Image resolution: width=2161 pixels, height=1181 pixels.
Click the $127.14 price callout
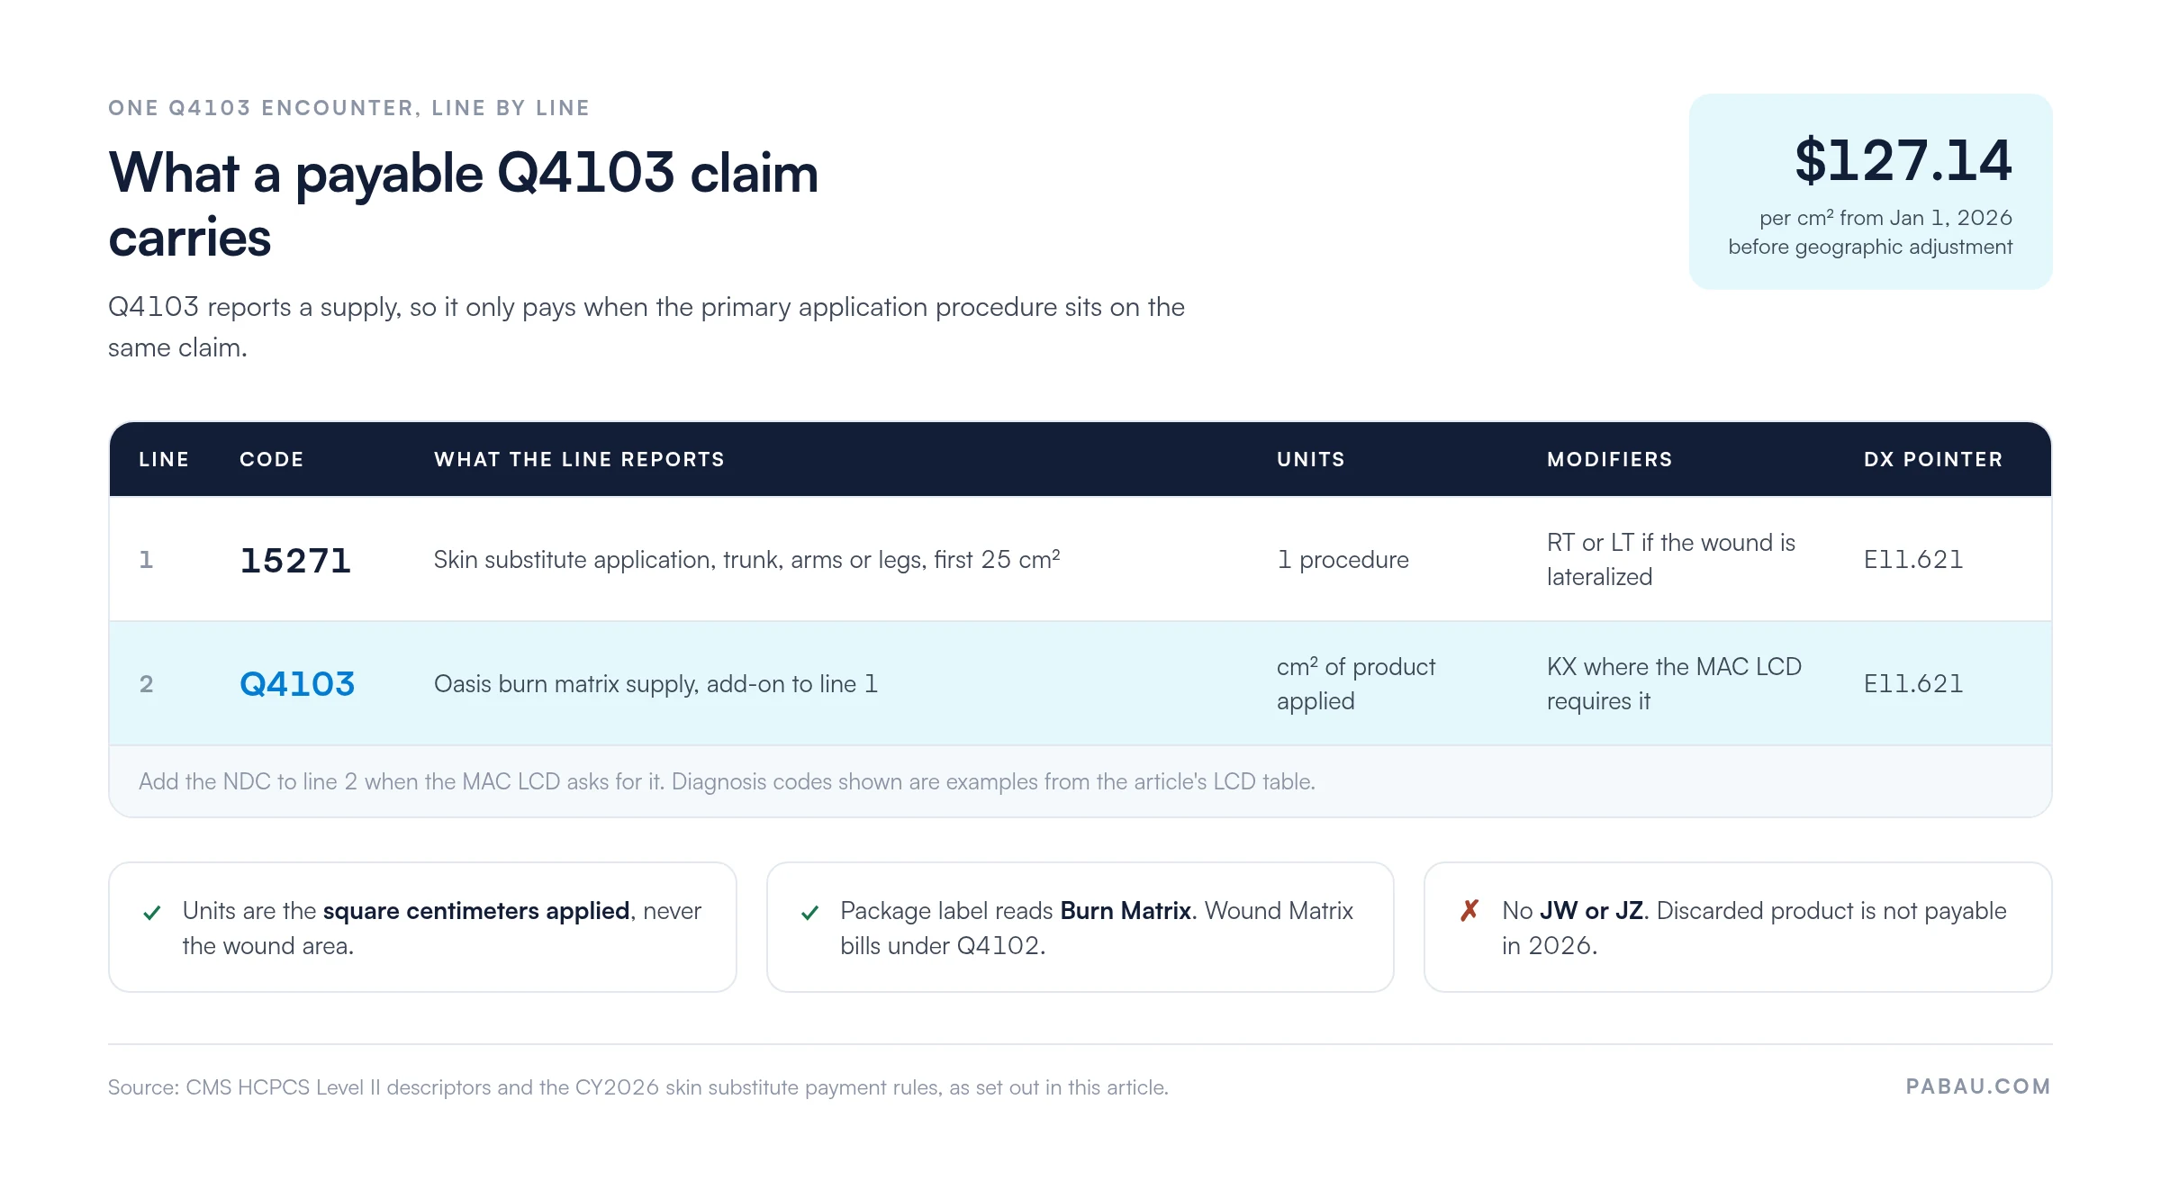(x=1870, y=192)
